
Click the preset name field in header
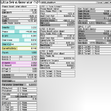click(69, 2)
